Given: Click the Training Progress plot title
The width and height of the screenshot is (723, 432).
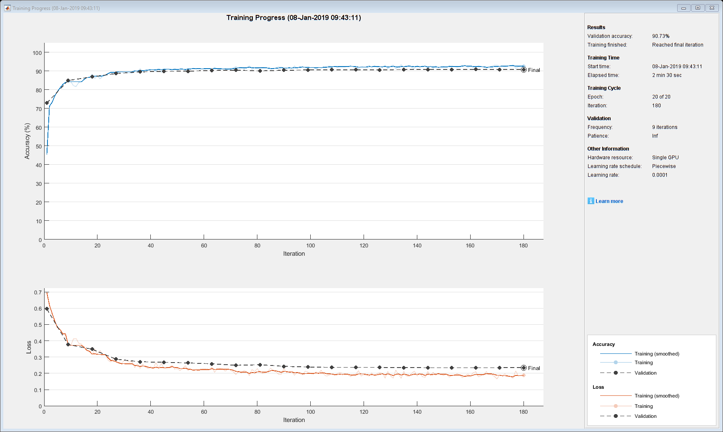Looking at the screenshot, I should pos(294,17).
